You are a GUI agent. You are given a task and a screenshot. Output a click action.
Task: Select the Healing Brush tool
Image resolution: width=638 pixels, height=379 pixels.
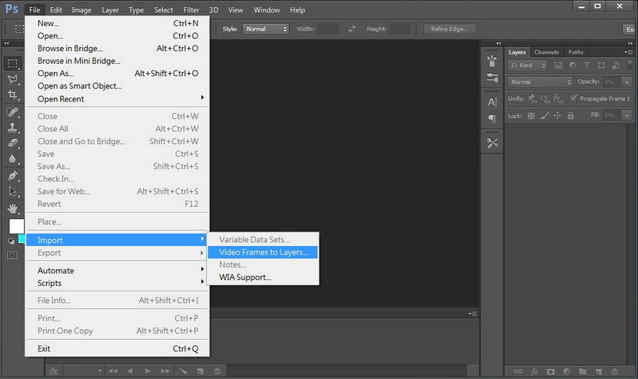(12, 111)
